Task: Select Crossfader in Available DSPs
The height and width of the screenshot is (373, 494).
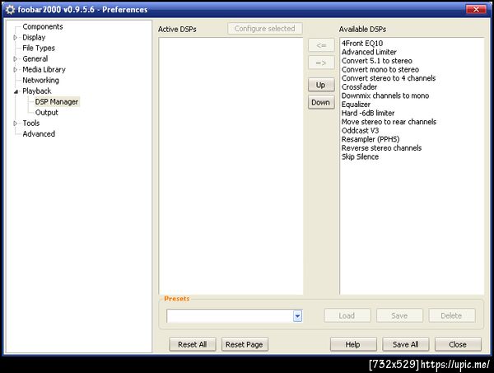Action: click(359, 87)
